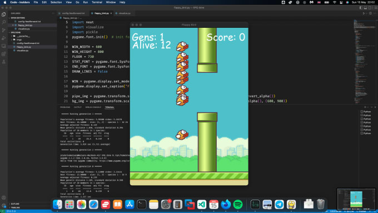This screenshot has height=213, width=378.
Task: Open Manage gear at activity bar bottom
Action: (4, 206)
